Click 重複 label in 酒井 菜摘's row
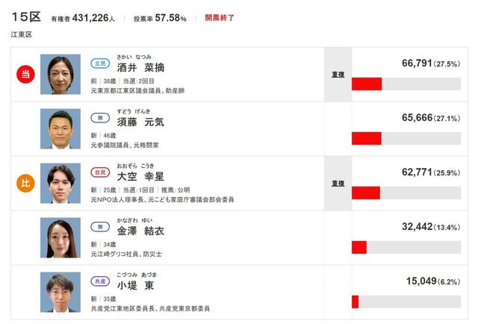The height and width of the screenshot is (324, 478). 337,74
